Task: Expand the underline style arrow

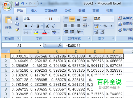Action: pyautogui.click(x=42, y=26)
